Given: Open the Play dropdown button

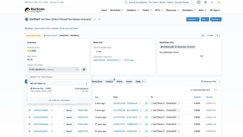Looking at the screenshot, I should click(205, 19).
